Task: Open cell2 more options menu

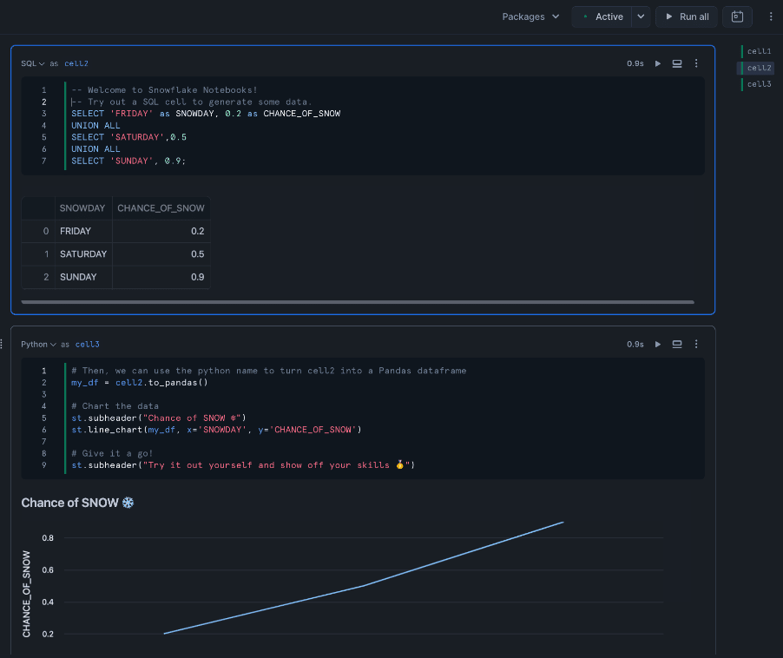Action: (696, 63)
